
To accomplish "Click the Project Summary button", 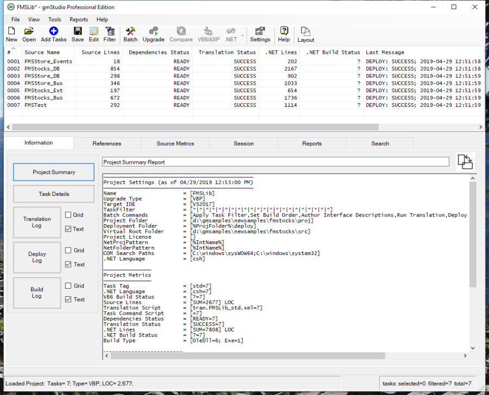I will (54, 172).
